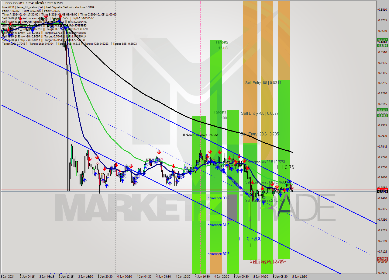Viewport: 389px width, 280px height.
Task: Select the 161.8 label under Target2
Action: click(x=223, y=48)
